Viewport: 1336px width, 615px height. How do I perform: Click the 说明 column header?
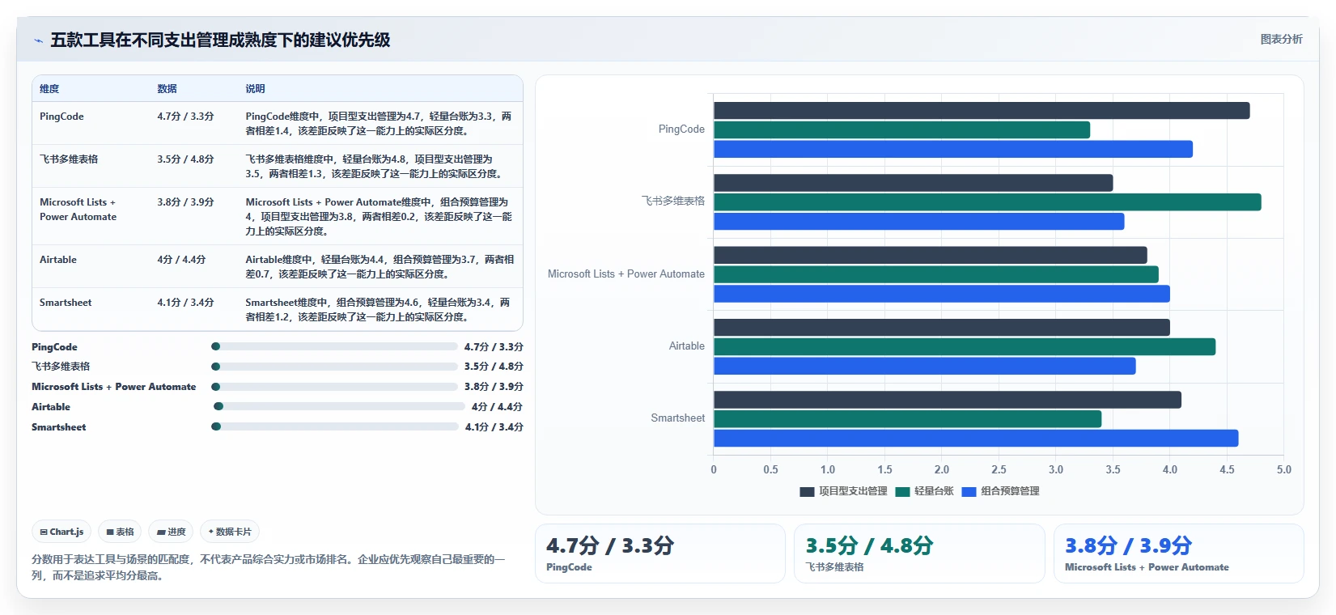255,89
